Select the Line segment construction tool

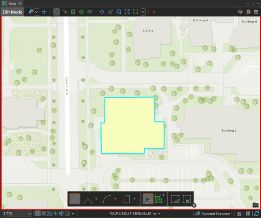(75, 199)
